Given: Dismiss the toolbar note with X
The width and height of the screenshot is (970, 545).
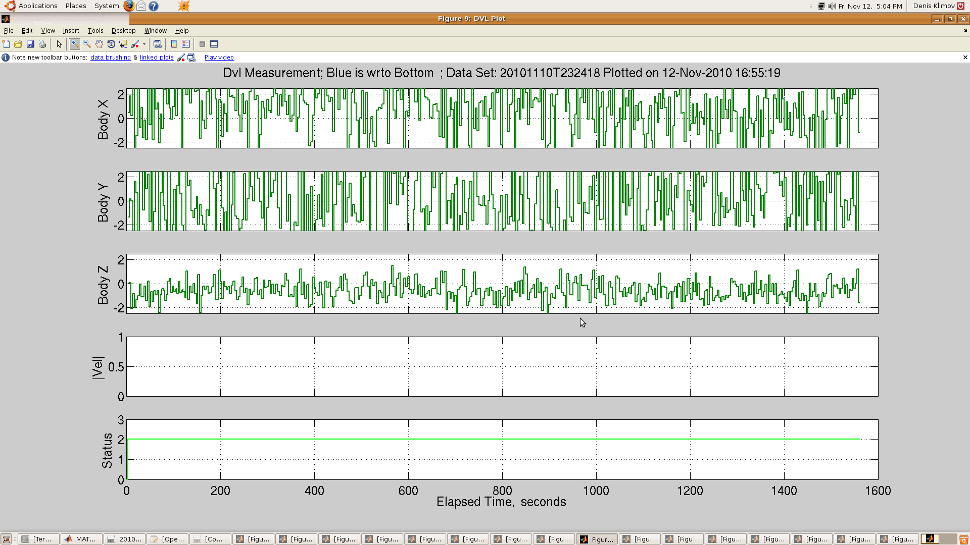Looking at the screenshot, I should (x=965, y=58).
